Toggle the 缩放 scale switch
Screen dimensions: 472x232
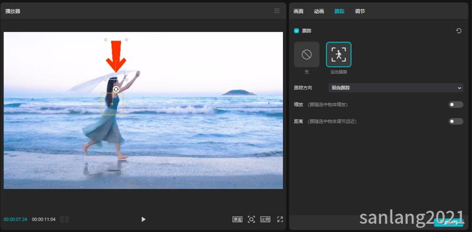(x=455, y=104)
